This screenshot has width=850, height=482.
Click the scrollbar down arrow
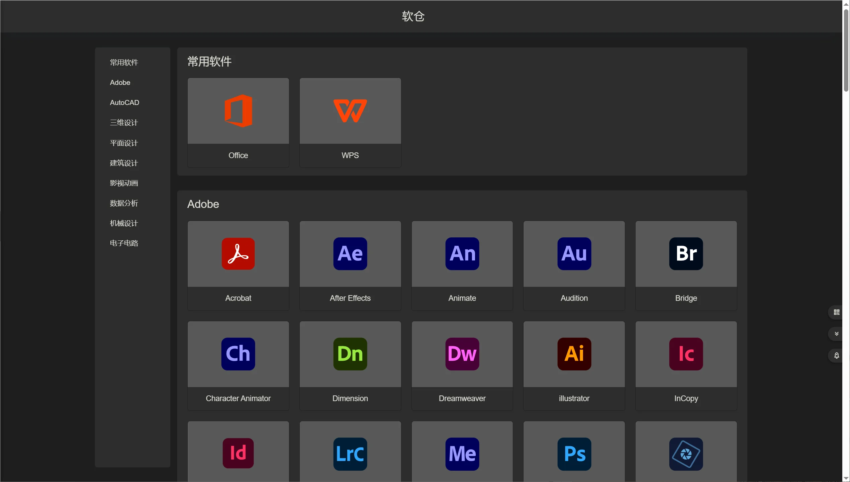click(x=846, y=478)
